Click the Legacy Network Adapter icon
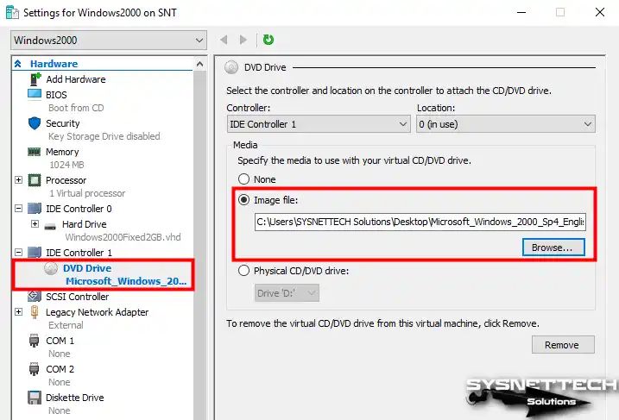619x420 pixels. (x=35, y=312)
